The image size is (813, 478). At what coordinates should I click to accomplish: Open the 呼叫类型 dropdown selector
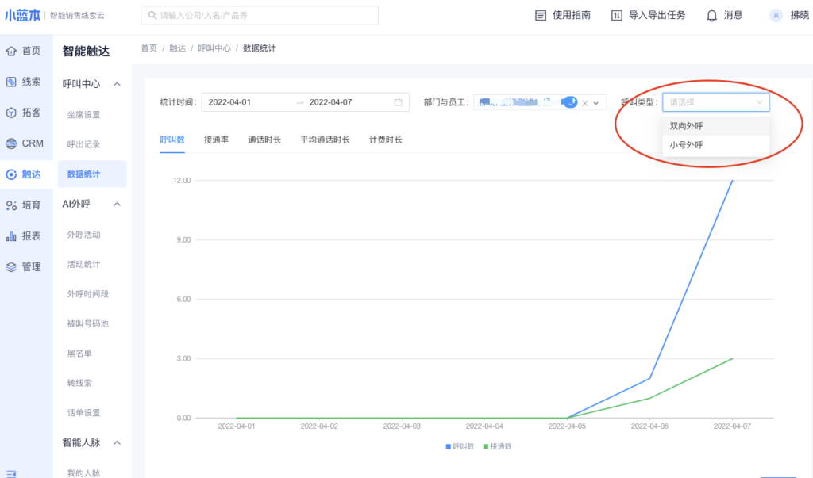pos(715,102)
